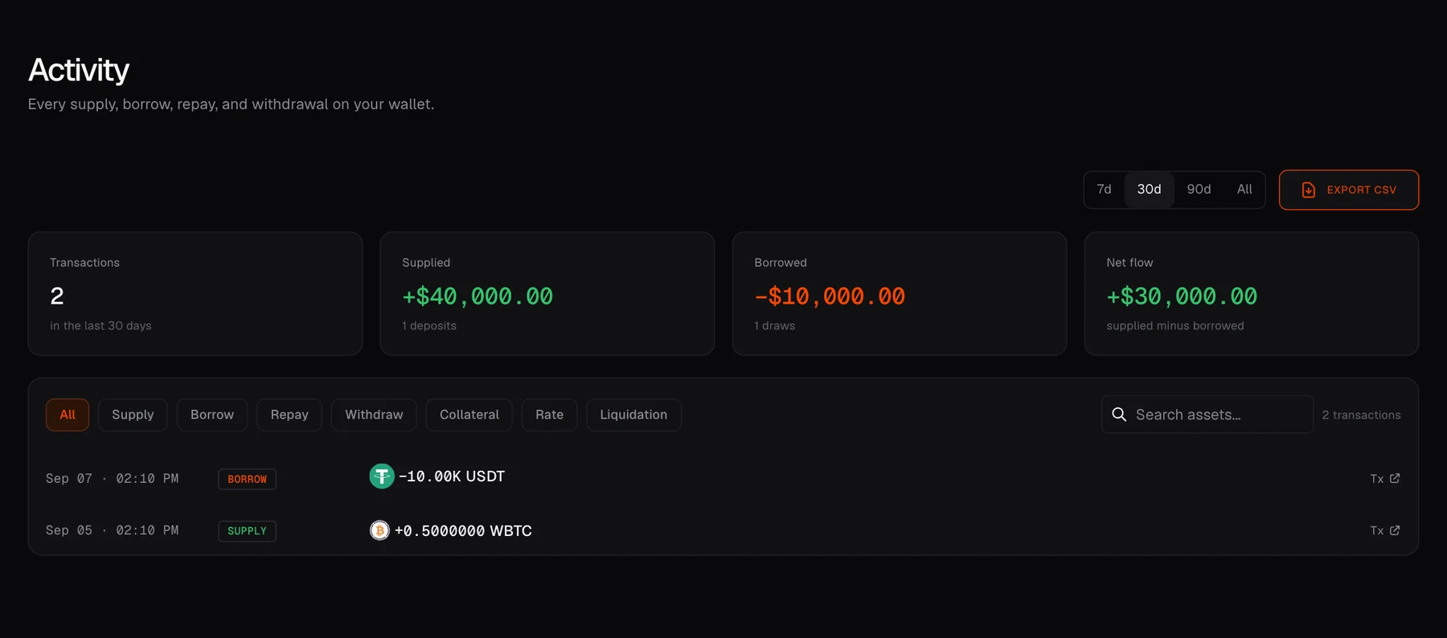Open external link icon on Borrow row

(x=1395, y=478)
